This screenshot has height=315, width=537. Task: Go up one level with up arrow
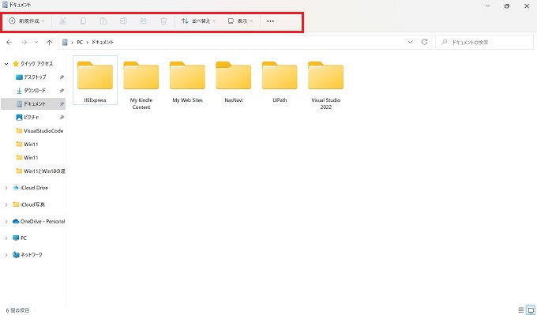click(x=49, y=43)
